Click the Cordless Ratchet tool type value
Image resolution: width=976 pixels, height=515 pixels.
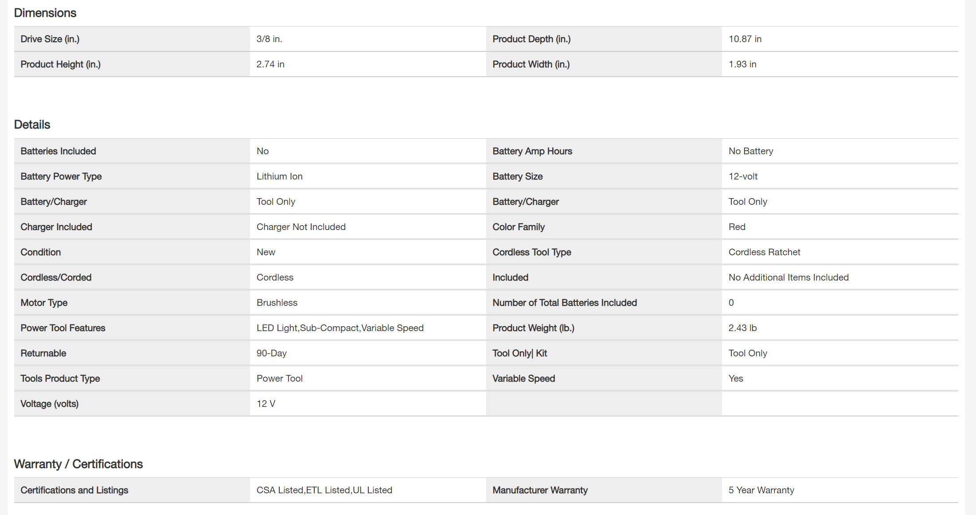pos(764,252)
